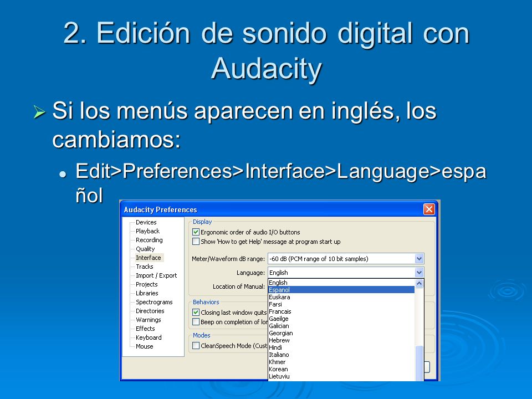Open Spectrograms preferences category
The width and height of the screenshot is (532, 399).
tap(154, 302)
